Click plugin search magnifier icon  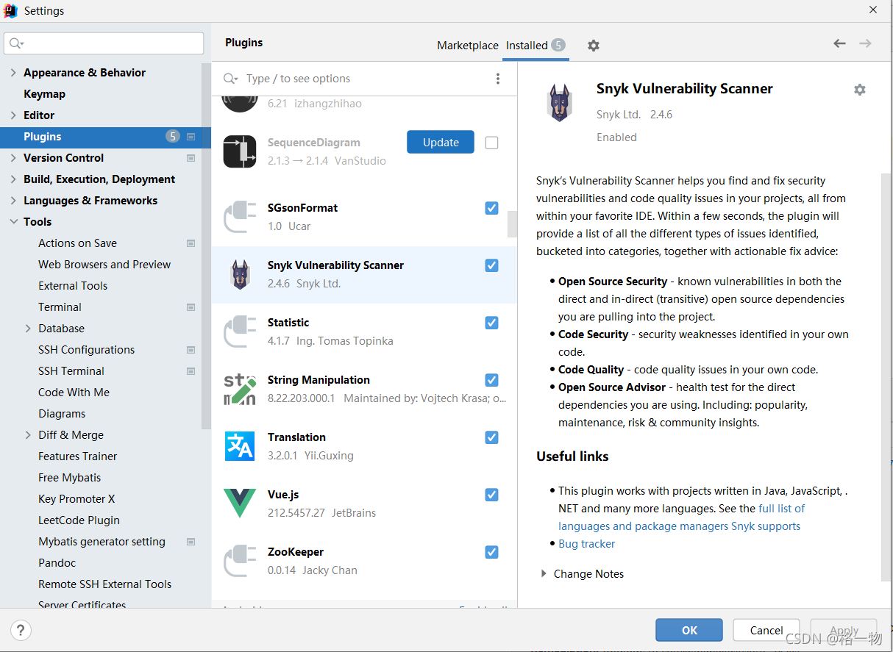click(x=231, y=79)
